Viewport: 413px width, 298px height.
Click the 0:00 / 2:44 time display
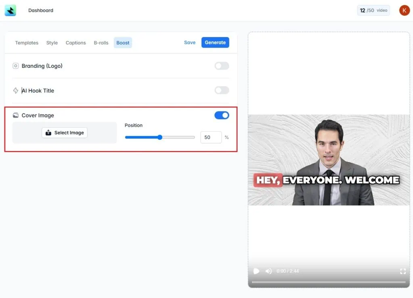click(x=288, y=271)
